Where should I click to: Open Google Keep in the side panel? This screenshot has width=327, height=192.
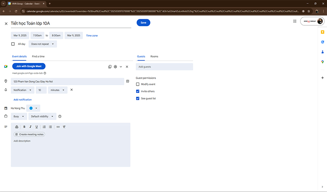pos(322,32)
